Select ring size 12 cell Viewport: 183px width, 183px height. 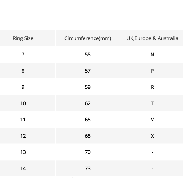click(x=23, y=136)
